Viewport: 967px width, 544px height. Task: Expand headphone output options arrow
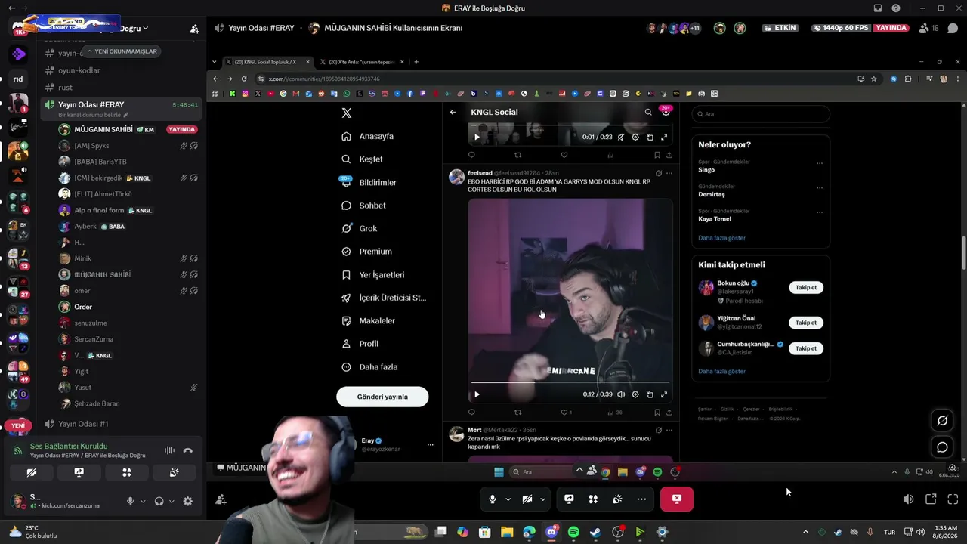(171, 501)
